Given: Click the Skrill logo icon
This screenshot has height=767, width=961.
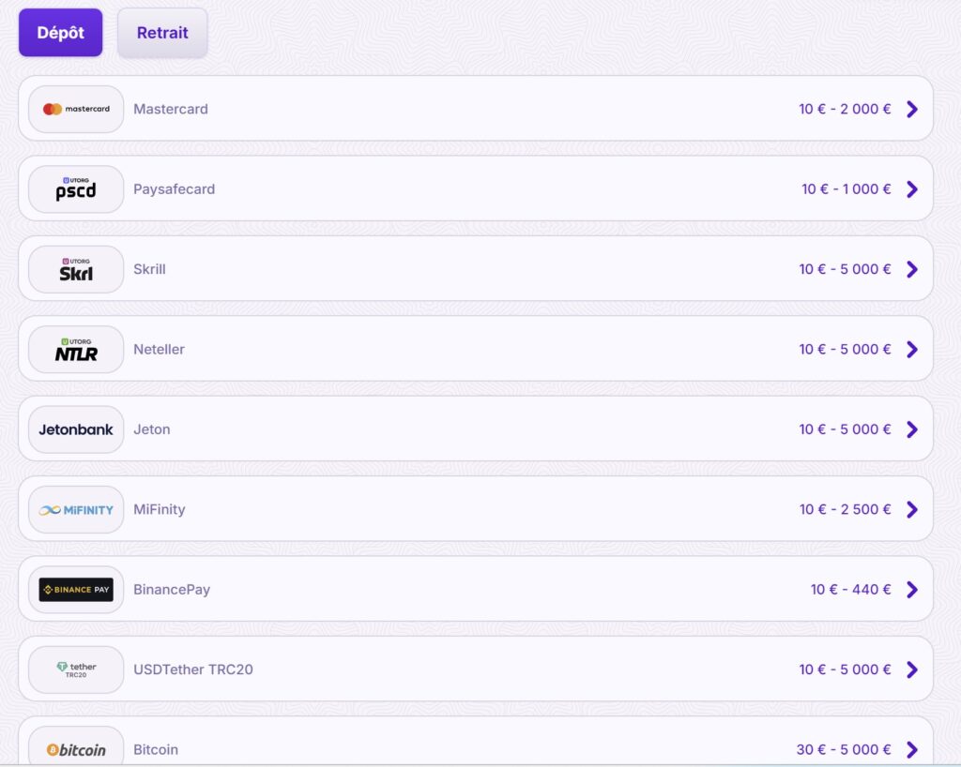Looking at the screenshot, I should 76,269.
